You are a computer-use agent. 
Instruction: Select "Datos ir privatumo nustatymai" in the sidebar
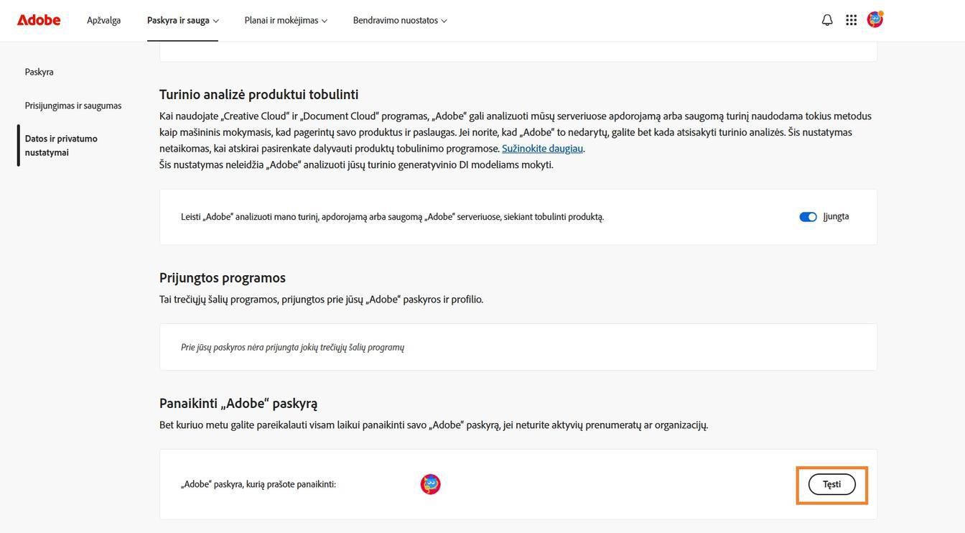[61, 145]
